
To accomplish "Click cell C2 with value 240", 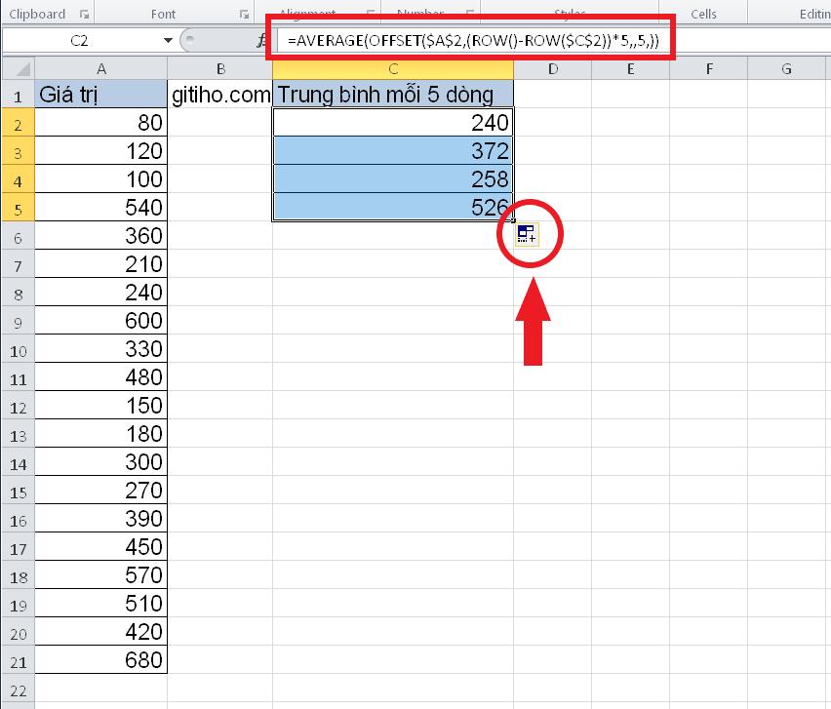I will pos(393,122).
